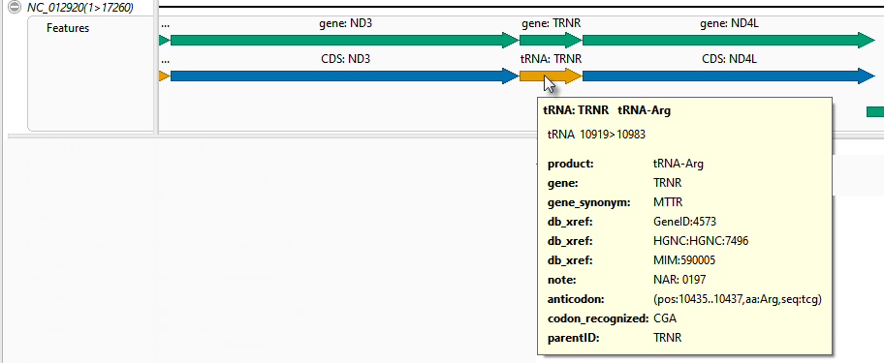Click the gene_synonym value MTTR
Screen dimensions: 884x363
[x=668, y=202]
